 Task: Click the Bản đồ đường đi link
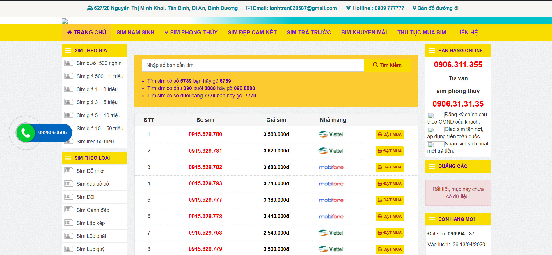tap(438, 8)
